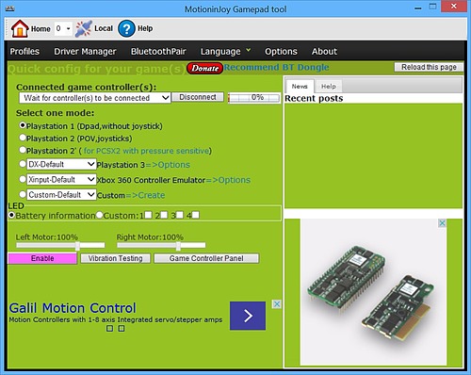Image resolution: width=471 pixels, height=375 pixels.
Task: Close the circuit board ad
Action: [442, 223]
